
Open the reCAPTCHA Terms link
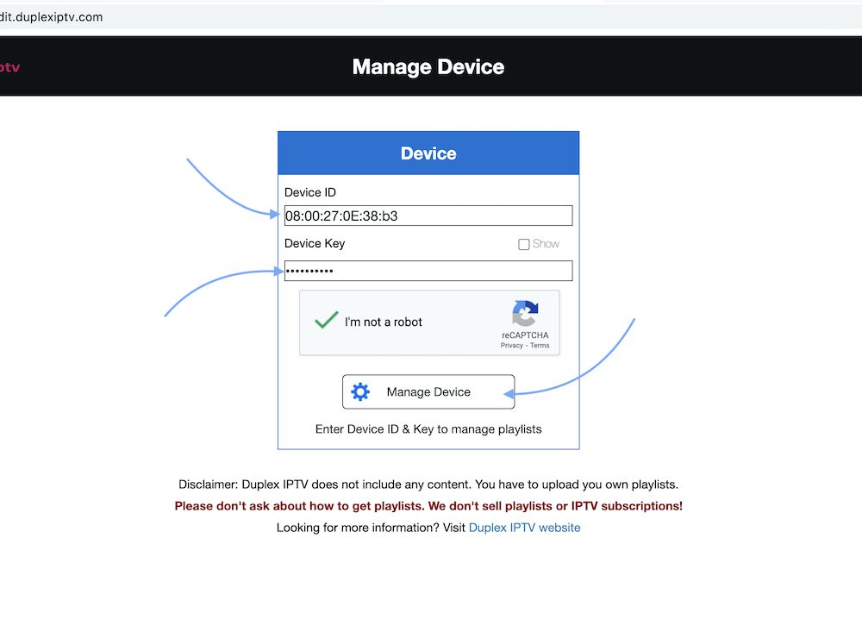coord(540,345)
